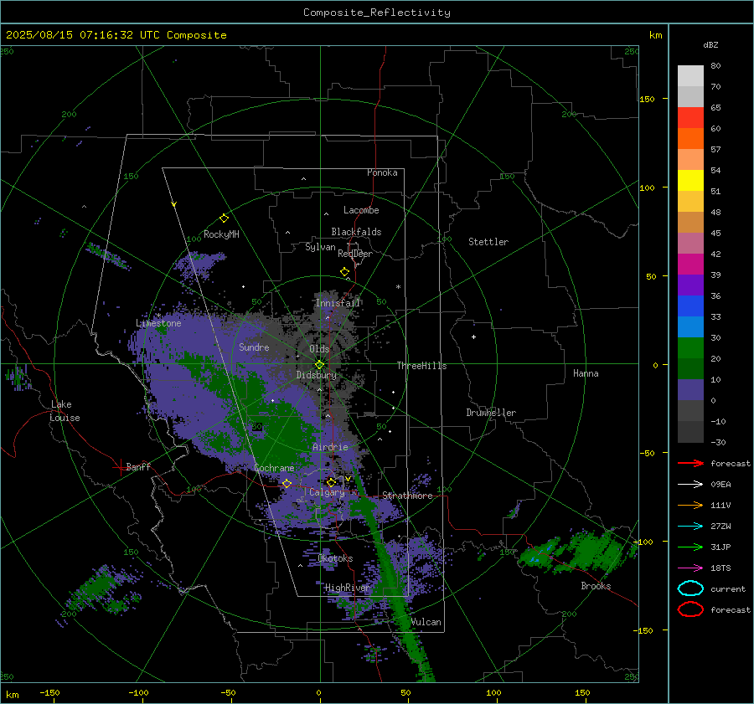Click the orange 111V arrow in legend
The width and height of the screenshot is (754, 704).
[x=690, y=505]
